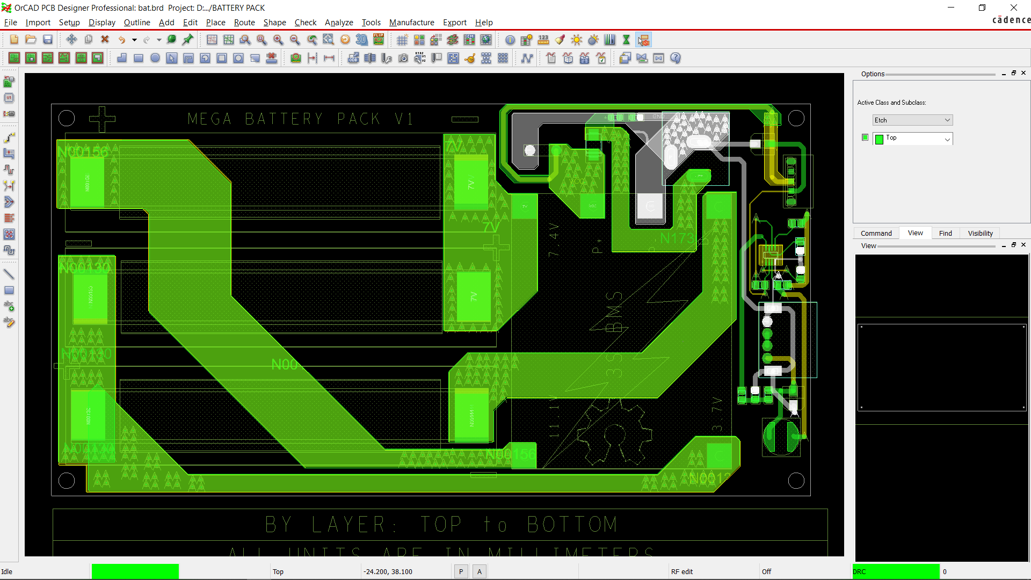
Task: Open the Route menu
Action: tap(244, 23)
